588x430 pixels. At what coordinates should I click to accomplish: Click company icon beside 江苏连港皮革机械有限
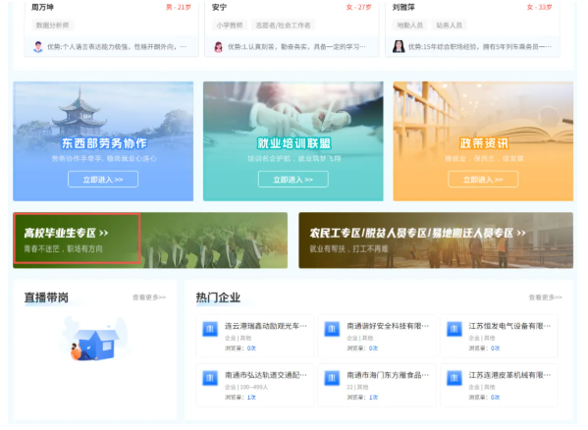(x=454, y=378)
